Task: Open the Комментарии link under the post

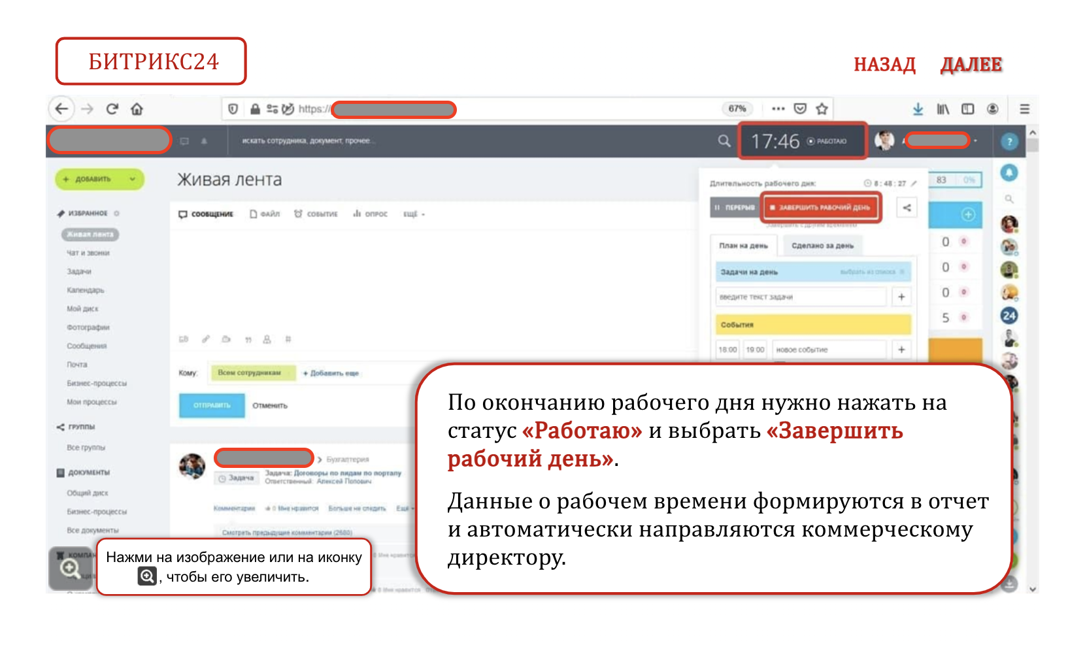Action: point(234,508)
